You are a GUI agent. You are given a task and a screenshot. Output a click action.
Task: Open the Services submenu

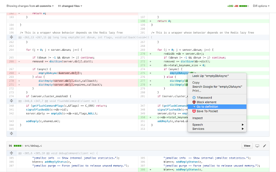(217, 129)
